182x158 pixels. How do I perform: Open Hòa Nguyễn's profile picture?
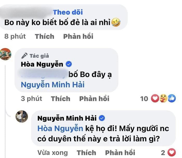[x=5, y=54]
